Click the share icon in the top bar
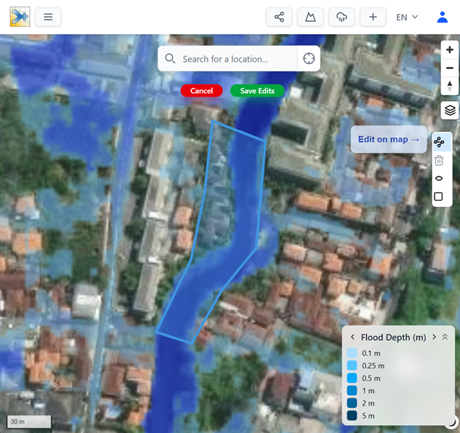The width and height of the screenshot is (460, 433). click(x=279, y=17)
